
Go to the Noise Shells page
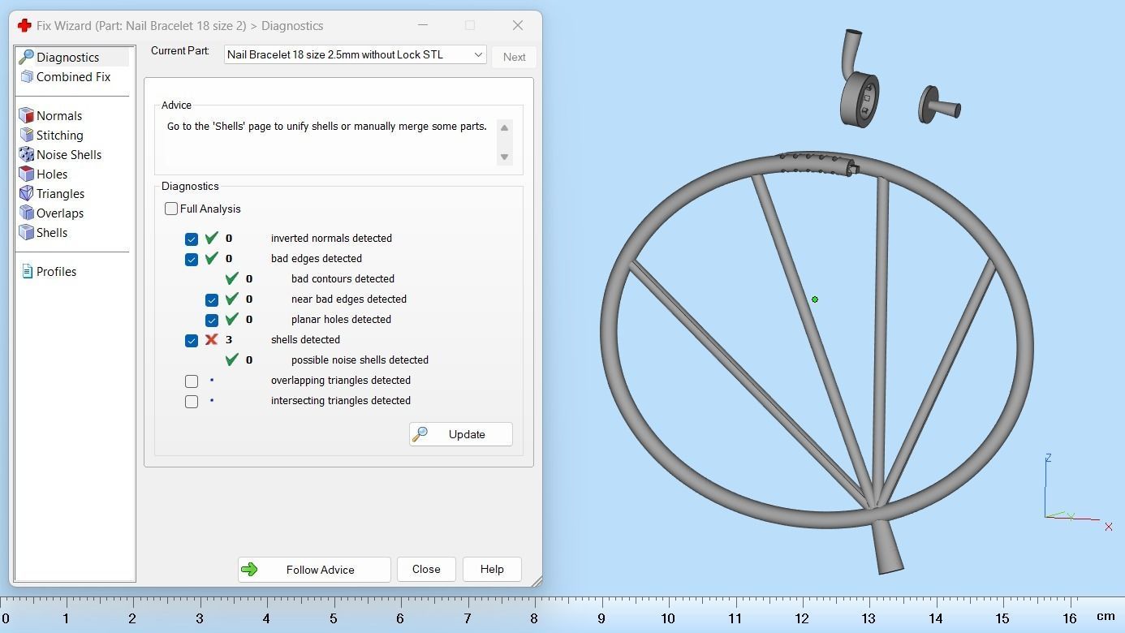68,154
